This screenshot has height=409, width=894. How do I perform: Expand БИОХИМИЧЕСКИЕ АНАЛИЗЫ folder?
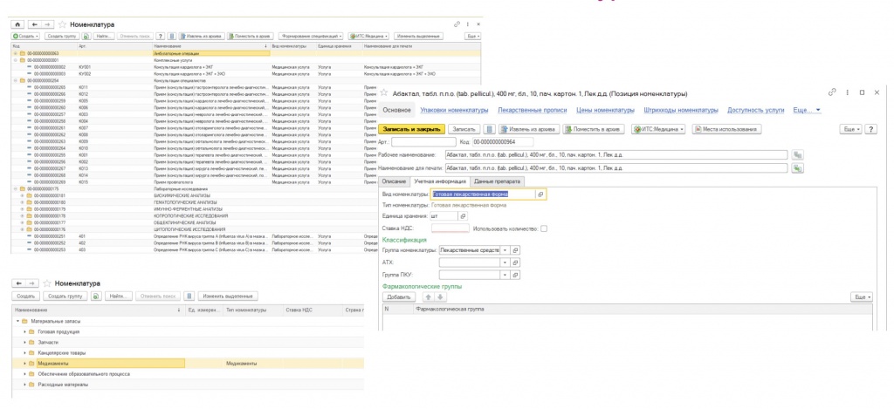[x=22, y=194]
